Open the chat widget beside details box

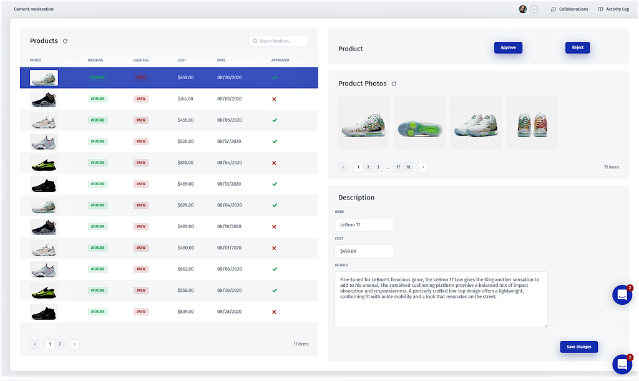622,295
